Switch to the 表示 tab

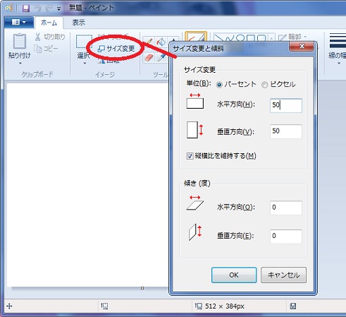point(78,23)
